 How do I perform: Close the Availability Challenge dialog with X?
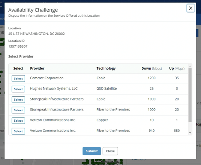(190, 8)
